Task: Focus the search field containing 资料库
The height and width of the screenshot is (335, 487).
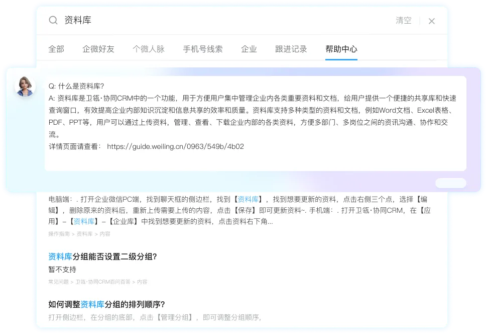Action: click(226, 20)
